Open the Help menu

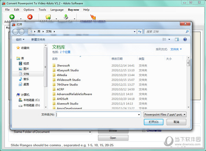pos(86,10)
